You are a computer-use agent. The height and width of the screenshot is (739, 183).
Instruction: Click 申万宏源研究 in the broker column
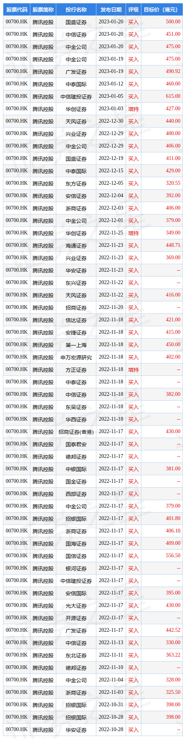point(76,357)
